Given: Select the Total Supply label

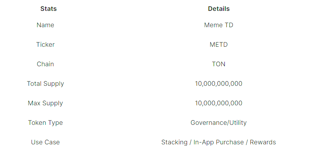Looking at the screenshot, I should pos(45,84).
